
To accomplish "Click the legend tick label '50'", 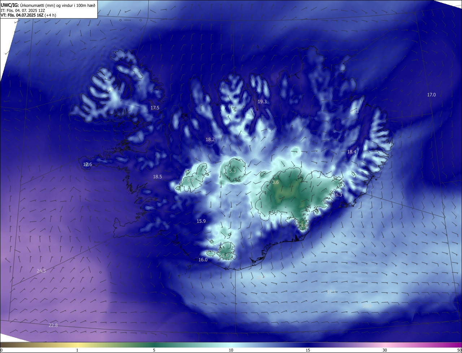I will 459,350.
